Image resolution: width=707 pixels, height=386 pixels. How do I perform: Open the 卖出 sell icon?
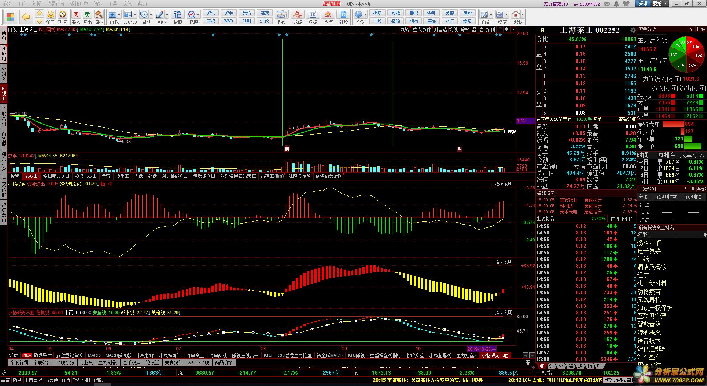click(x=87, y=14)
